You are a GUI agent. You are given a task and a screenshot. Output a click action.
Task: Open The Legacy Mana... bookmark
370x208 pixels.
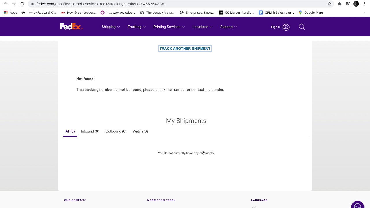157,12
